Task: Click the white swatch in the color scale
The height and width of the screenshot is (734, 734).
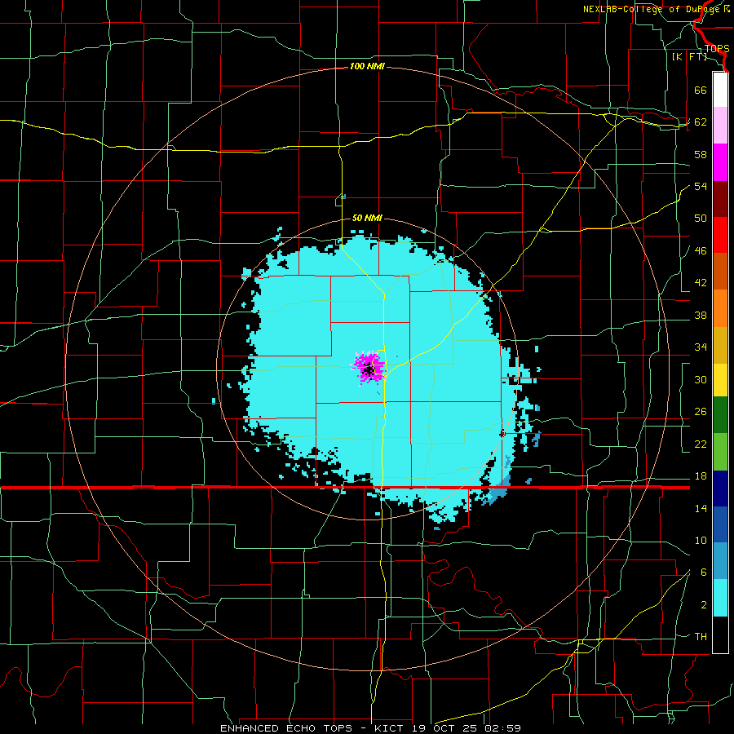Action: tap(720, 90)
